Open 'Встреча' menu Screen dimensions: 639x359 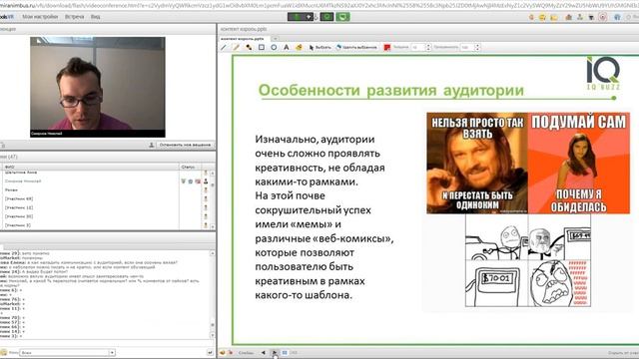pos(75,17)
